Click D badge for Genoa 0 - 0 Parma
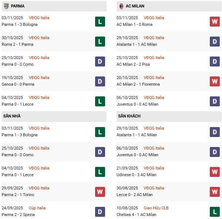Screen dimensions: 222x219 click(x=100, y=81)
